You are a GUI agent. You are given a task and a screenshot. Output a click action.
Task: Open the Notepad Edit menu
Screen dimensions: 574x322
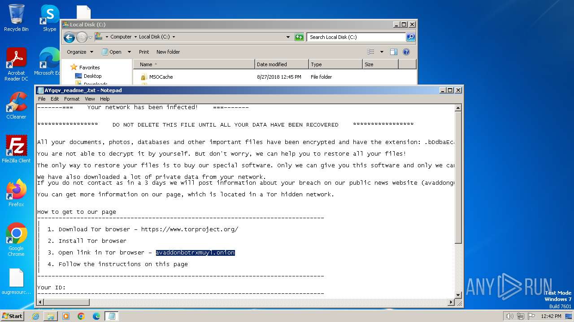tap(55, 99)
